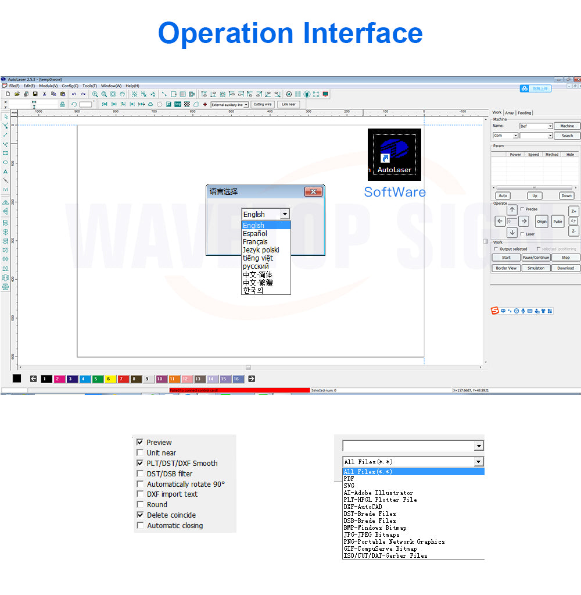Open the Com port dropdown
This screenshot has height=595, width=581.
pos(515,136)
